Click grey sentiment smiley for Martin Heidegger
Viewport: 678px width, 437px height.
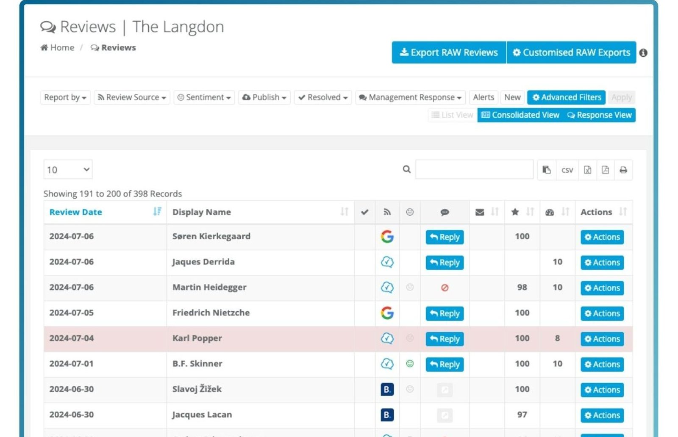410,287
